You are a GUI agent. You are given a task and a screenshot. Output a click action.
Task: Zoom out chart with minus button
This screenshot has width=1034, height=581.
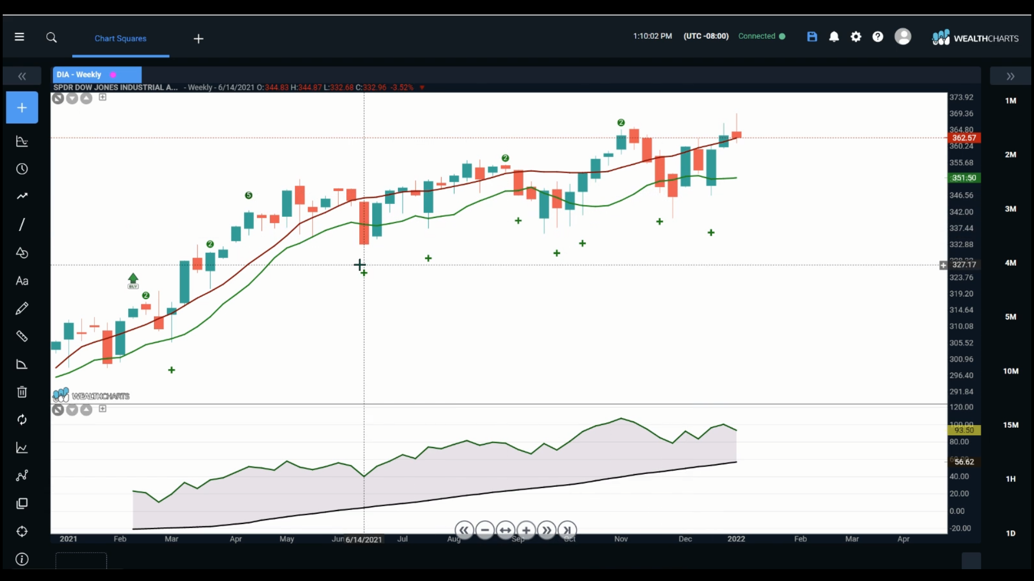pyautogui.click(x=485, y=530)
